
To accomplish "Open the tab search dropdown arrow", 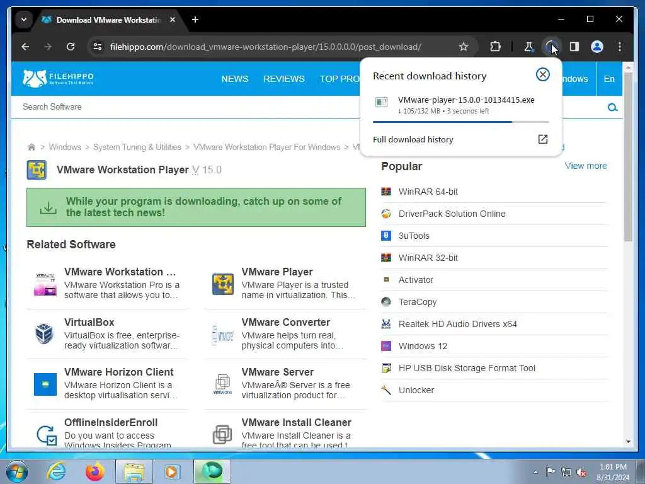I will (24, 20).
